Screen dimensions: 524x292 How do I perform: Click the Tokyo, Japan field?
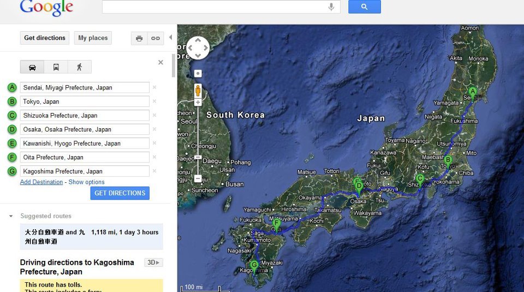(85, 102)
